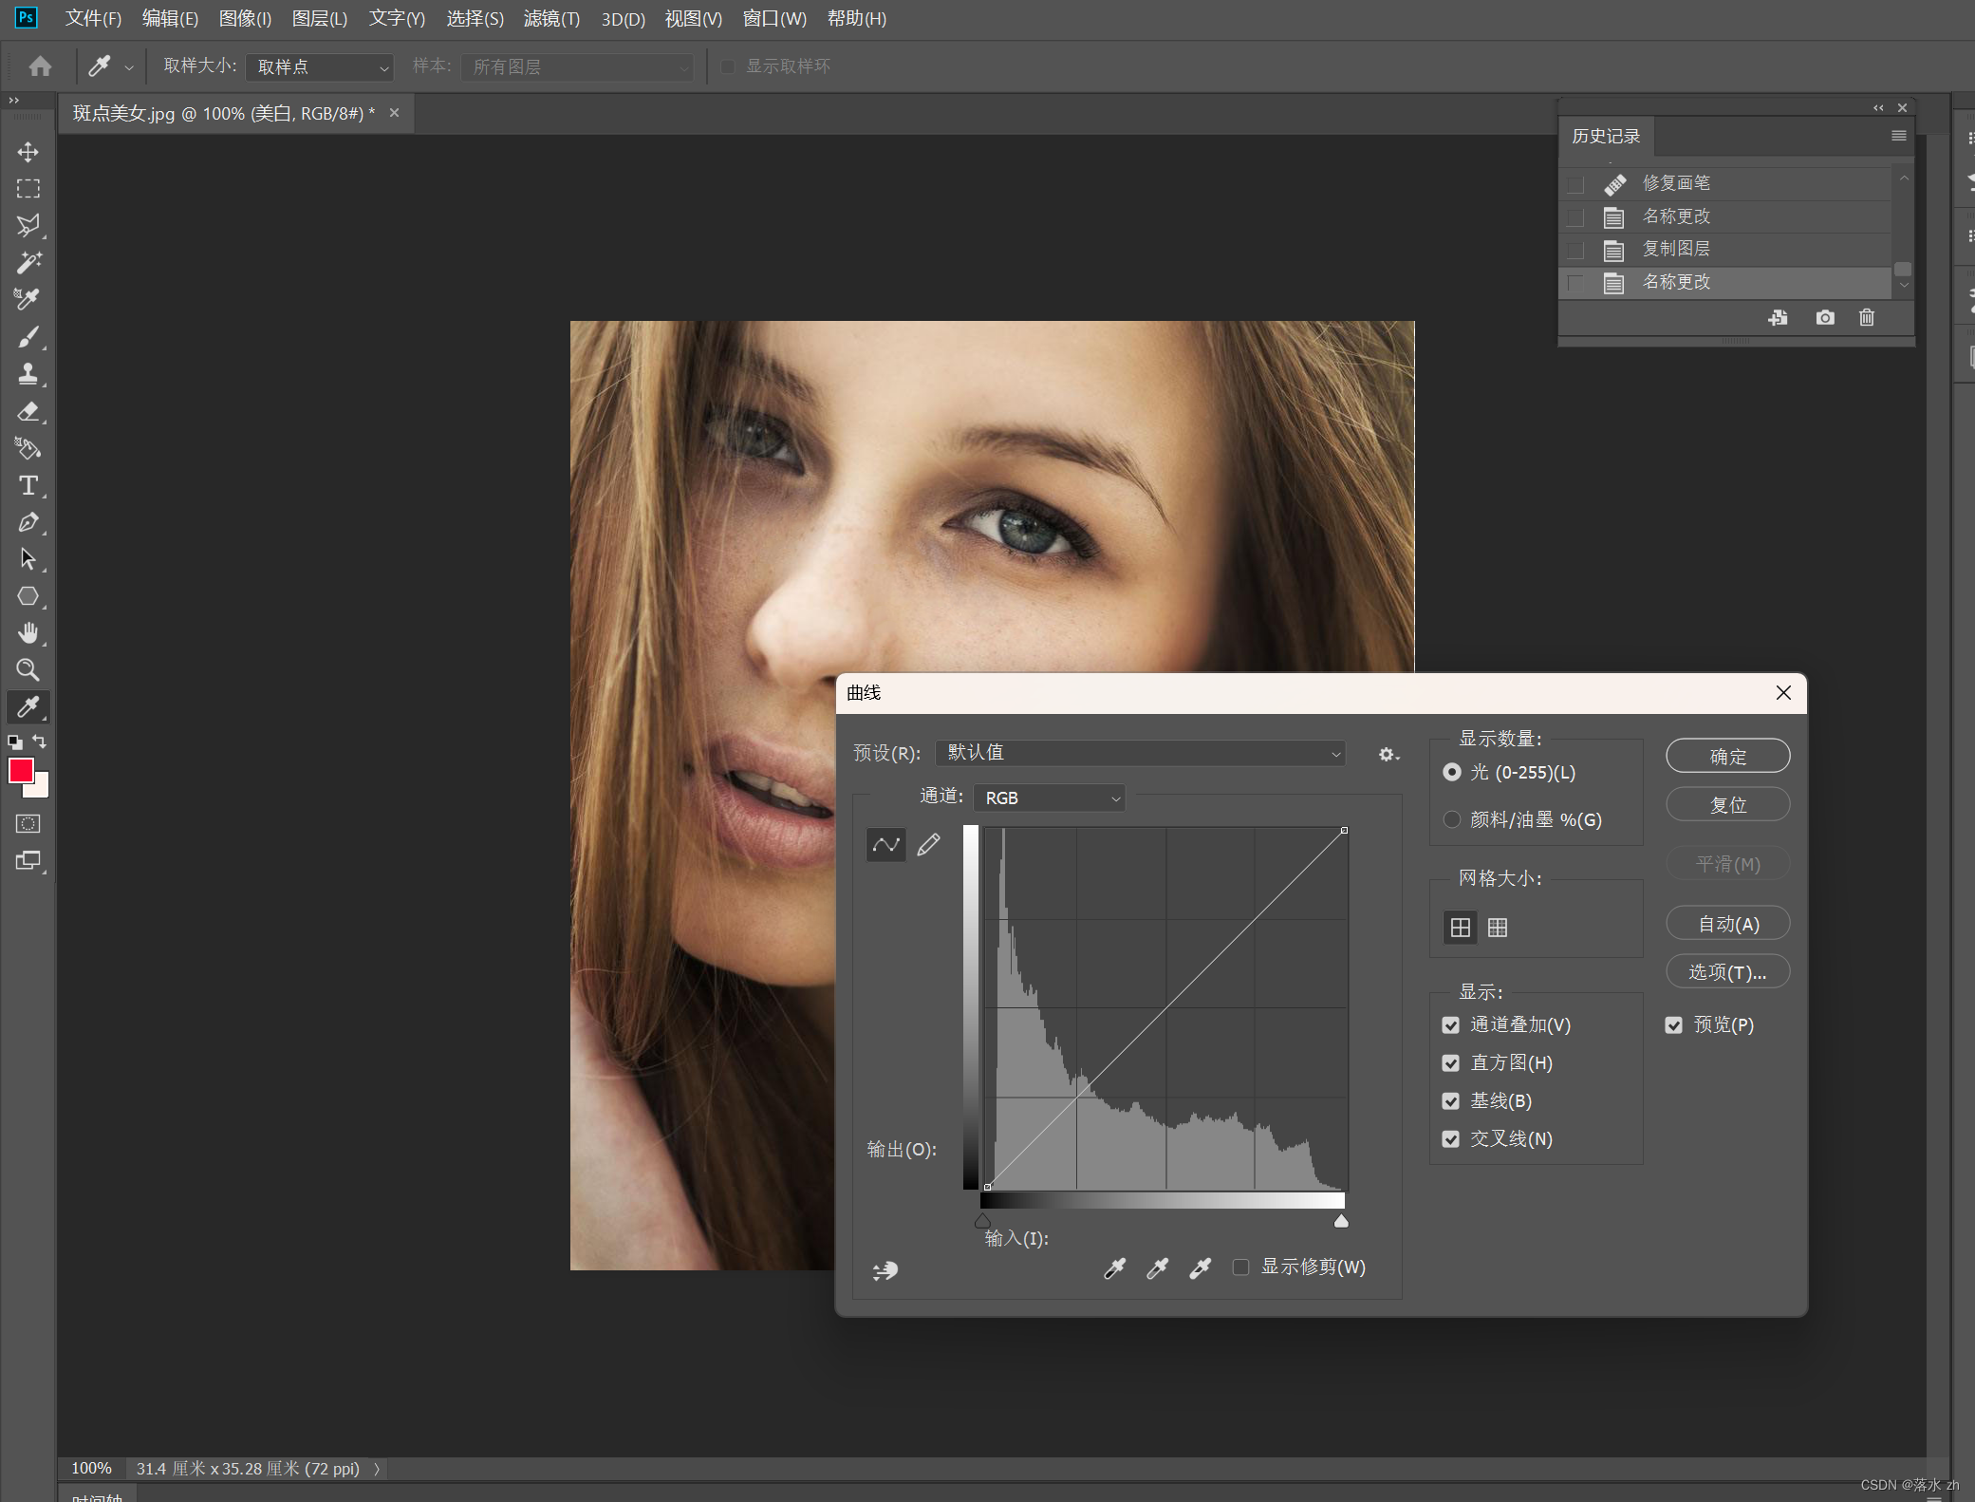Click the delete state trash icon
This screenshot has height=1502, width=1975.
1866,317
